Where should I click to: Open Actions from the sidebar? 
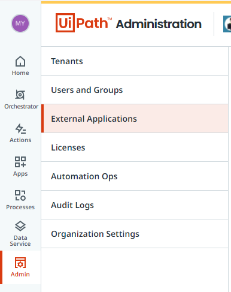(20, 133)
